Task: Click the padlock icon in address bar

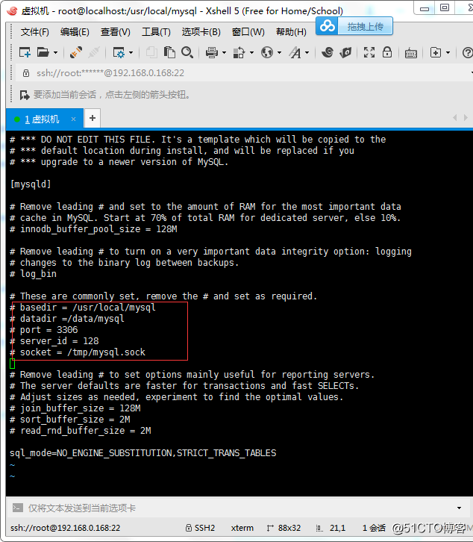Action: click(x=26, y=73)
